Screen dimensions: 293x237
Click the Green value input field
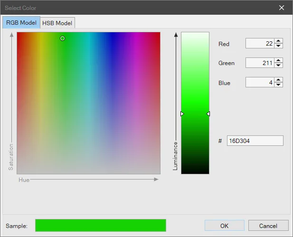point(260,63)
